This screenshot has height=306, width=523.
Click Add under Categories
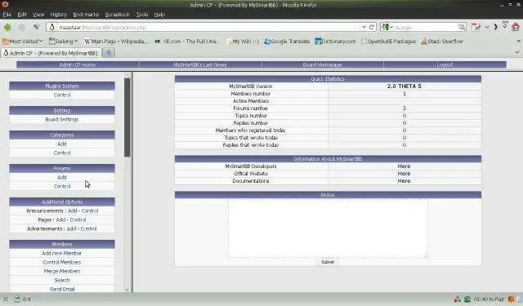coord(62,144)
